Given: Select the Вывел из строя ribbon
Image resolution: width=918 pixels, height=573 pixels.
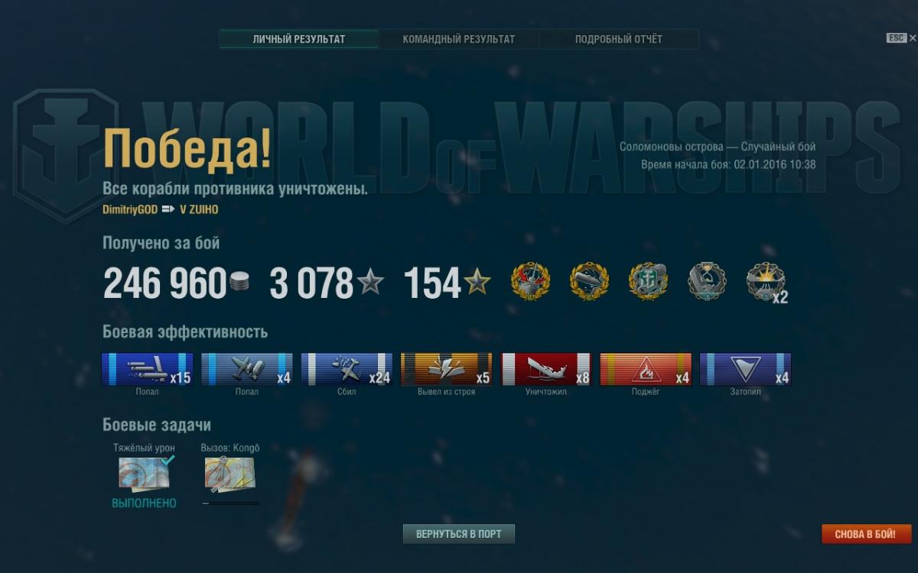Looking at the screenshot, I should tap(446, 369).
